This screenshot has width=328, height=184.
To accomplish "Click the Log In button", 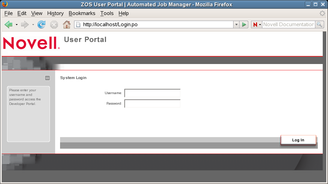I will pos(298,140).
